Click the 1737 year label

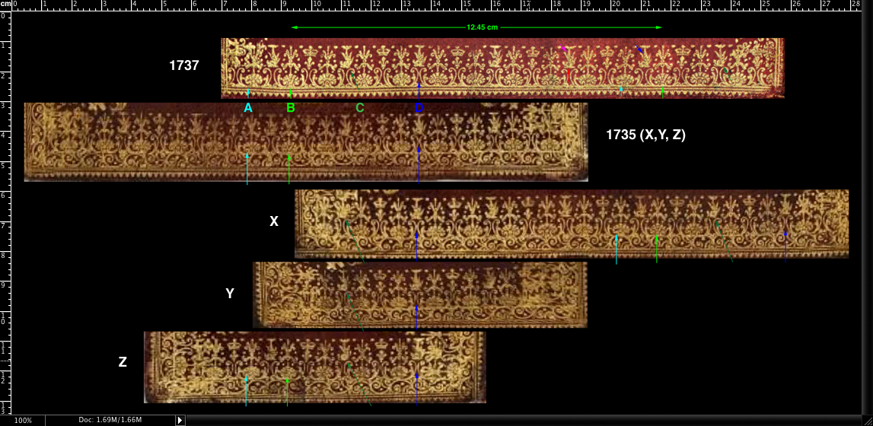[184, 65]
